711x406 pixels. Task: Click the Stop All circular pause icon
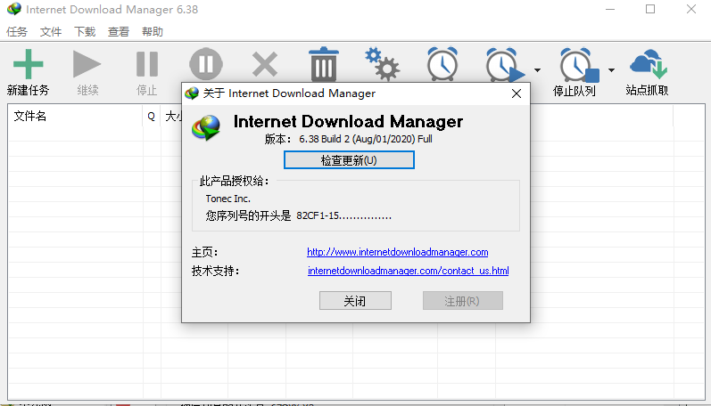[206, 64]
